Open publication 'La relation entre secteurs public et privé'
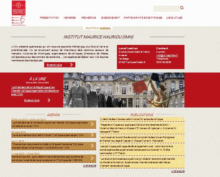 tap(142, 162)
